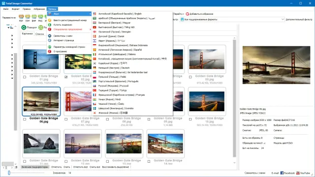Viewport: 315px width, 177px height.
Task: Select the Golden Gate Bridge 14.jpg thumbnail
Action: (165, 144)
